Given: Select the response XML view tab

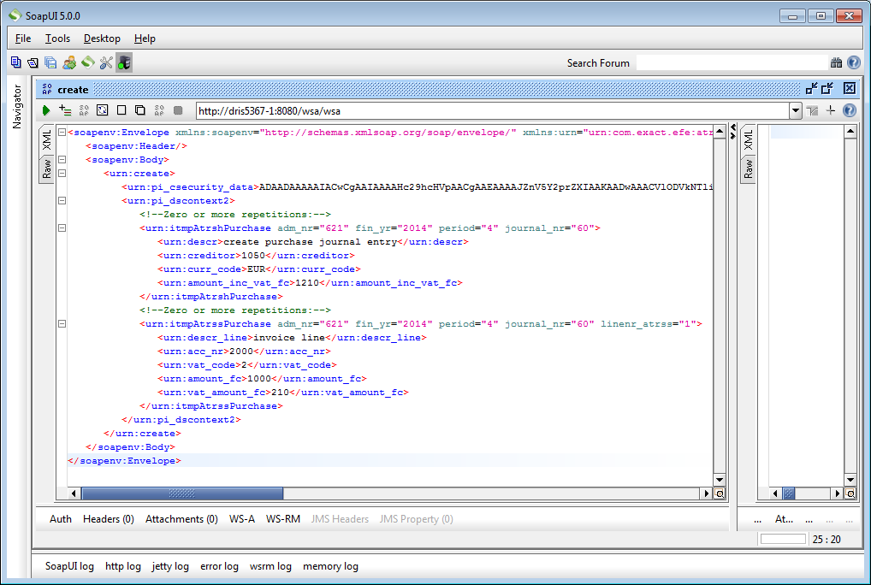Looking at the screenshot, I should point(749,140).
